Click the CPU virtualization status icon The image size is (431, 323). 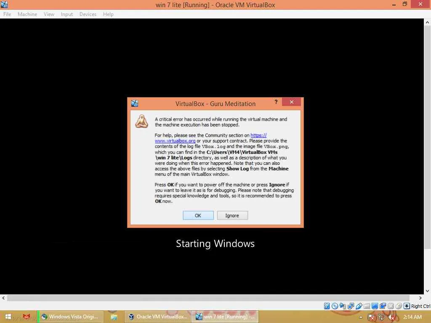pos(391,306)
